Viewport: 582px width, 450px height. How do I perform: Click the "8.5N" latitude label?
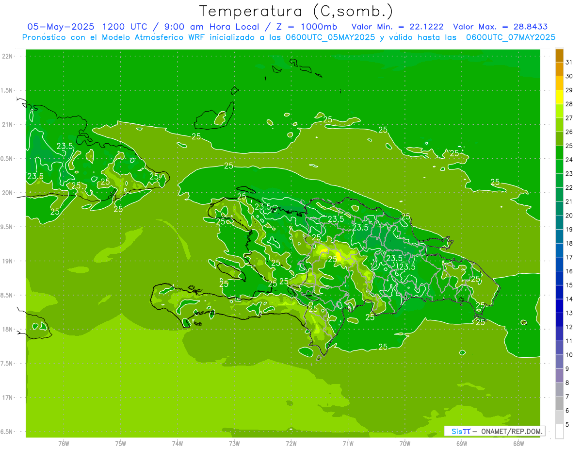[7, 295]
